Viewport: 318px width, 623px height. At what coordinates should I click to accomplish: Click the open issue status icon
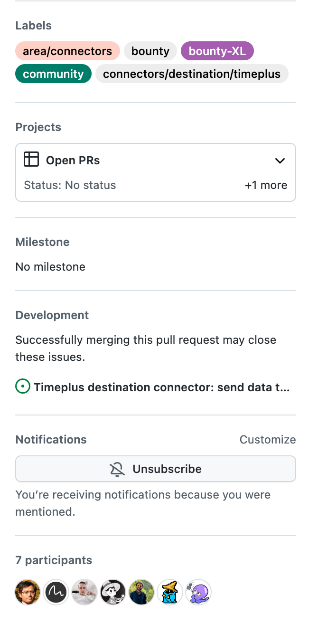tap(23, 387)
